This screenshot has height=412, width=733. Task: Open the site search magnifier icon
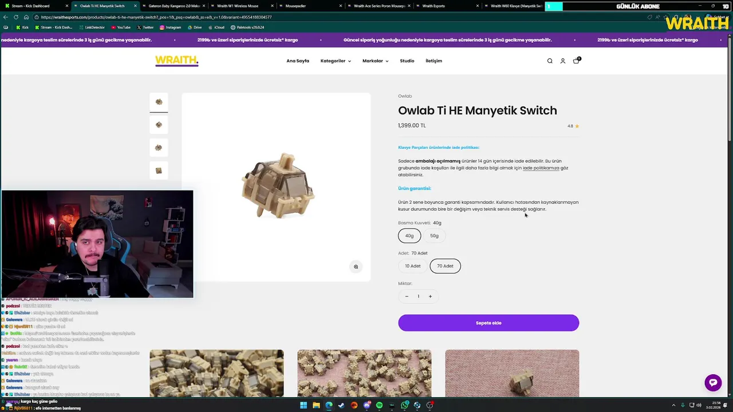pos(550,61)
